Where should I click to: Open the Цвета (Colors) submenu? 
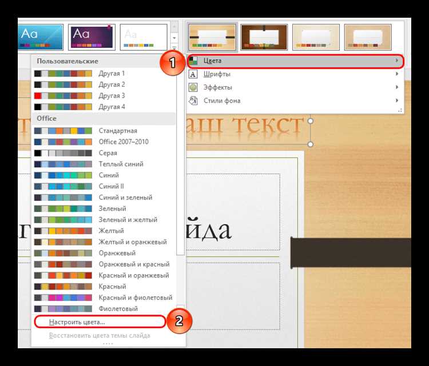pos(296,61)
